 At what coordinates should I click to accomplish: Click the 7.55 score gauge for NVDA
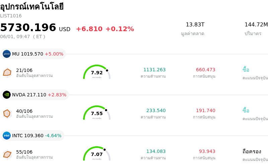97,113
